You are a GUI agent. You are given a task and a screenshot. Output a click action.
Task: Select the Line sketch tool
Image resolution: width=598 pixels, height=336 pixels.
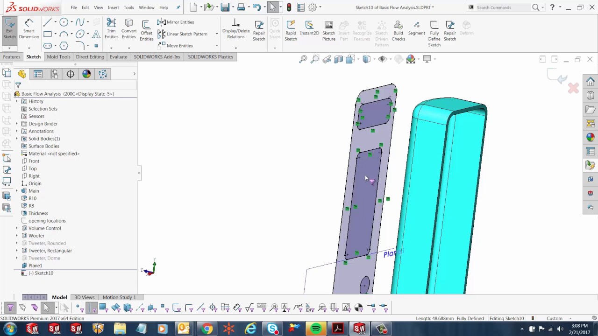tap(47, 22)
